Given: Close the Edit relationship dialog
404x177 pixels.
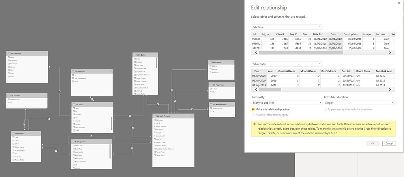Looking at the screenshot, I should tap(399, 4).
